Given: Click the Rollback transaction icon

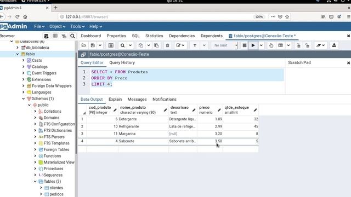Looking at the screenshot, I should pos(307,45).
